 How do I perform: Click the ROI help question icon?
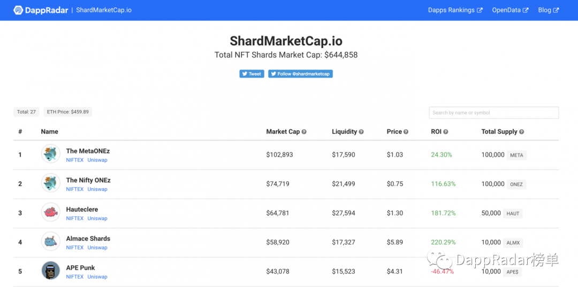coord(446,132)
